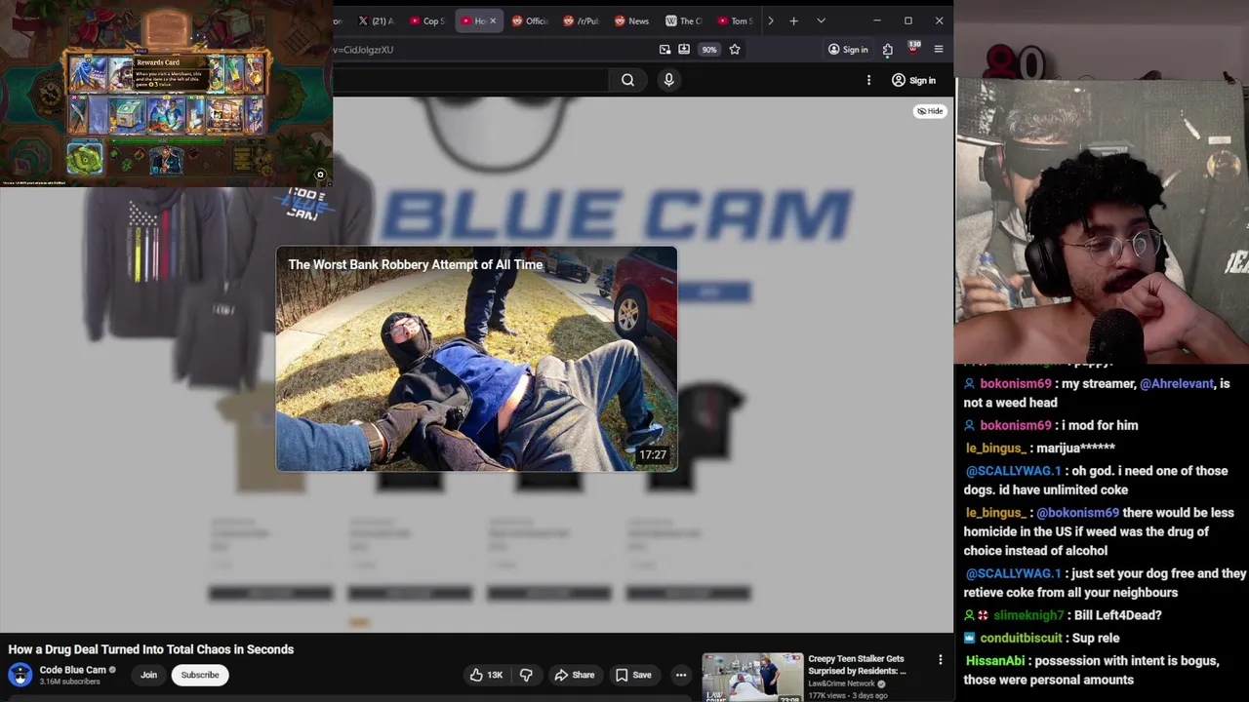This screenshot has height=702, width=1249.
Task: Click the Share button
Action: (x=574, y=675)
